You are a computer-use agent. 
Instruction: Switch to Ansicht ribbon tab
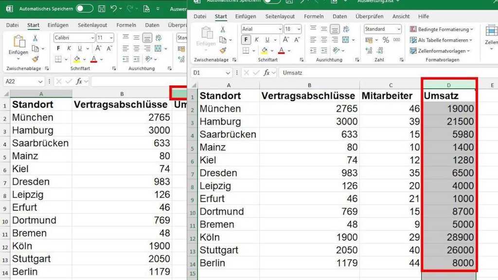point(401,17)
